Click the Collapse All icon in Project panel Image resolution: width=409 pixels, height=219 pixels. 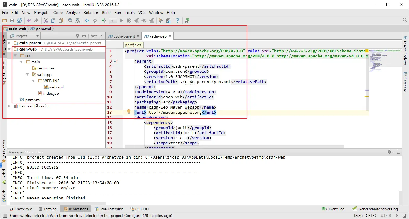click(84, 36)
